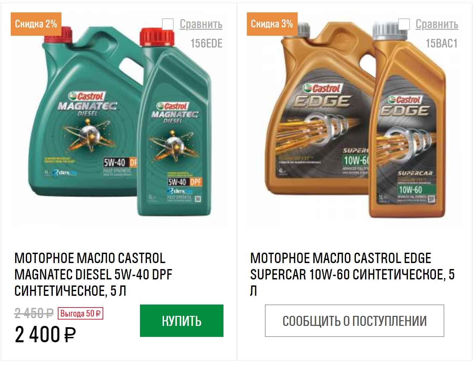
Task: Tick the compare checkbox for Magnatec Diesel
Action: click(x=168, y=24)
